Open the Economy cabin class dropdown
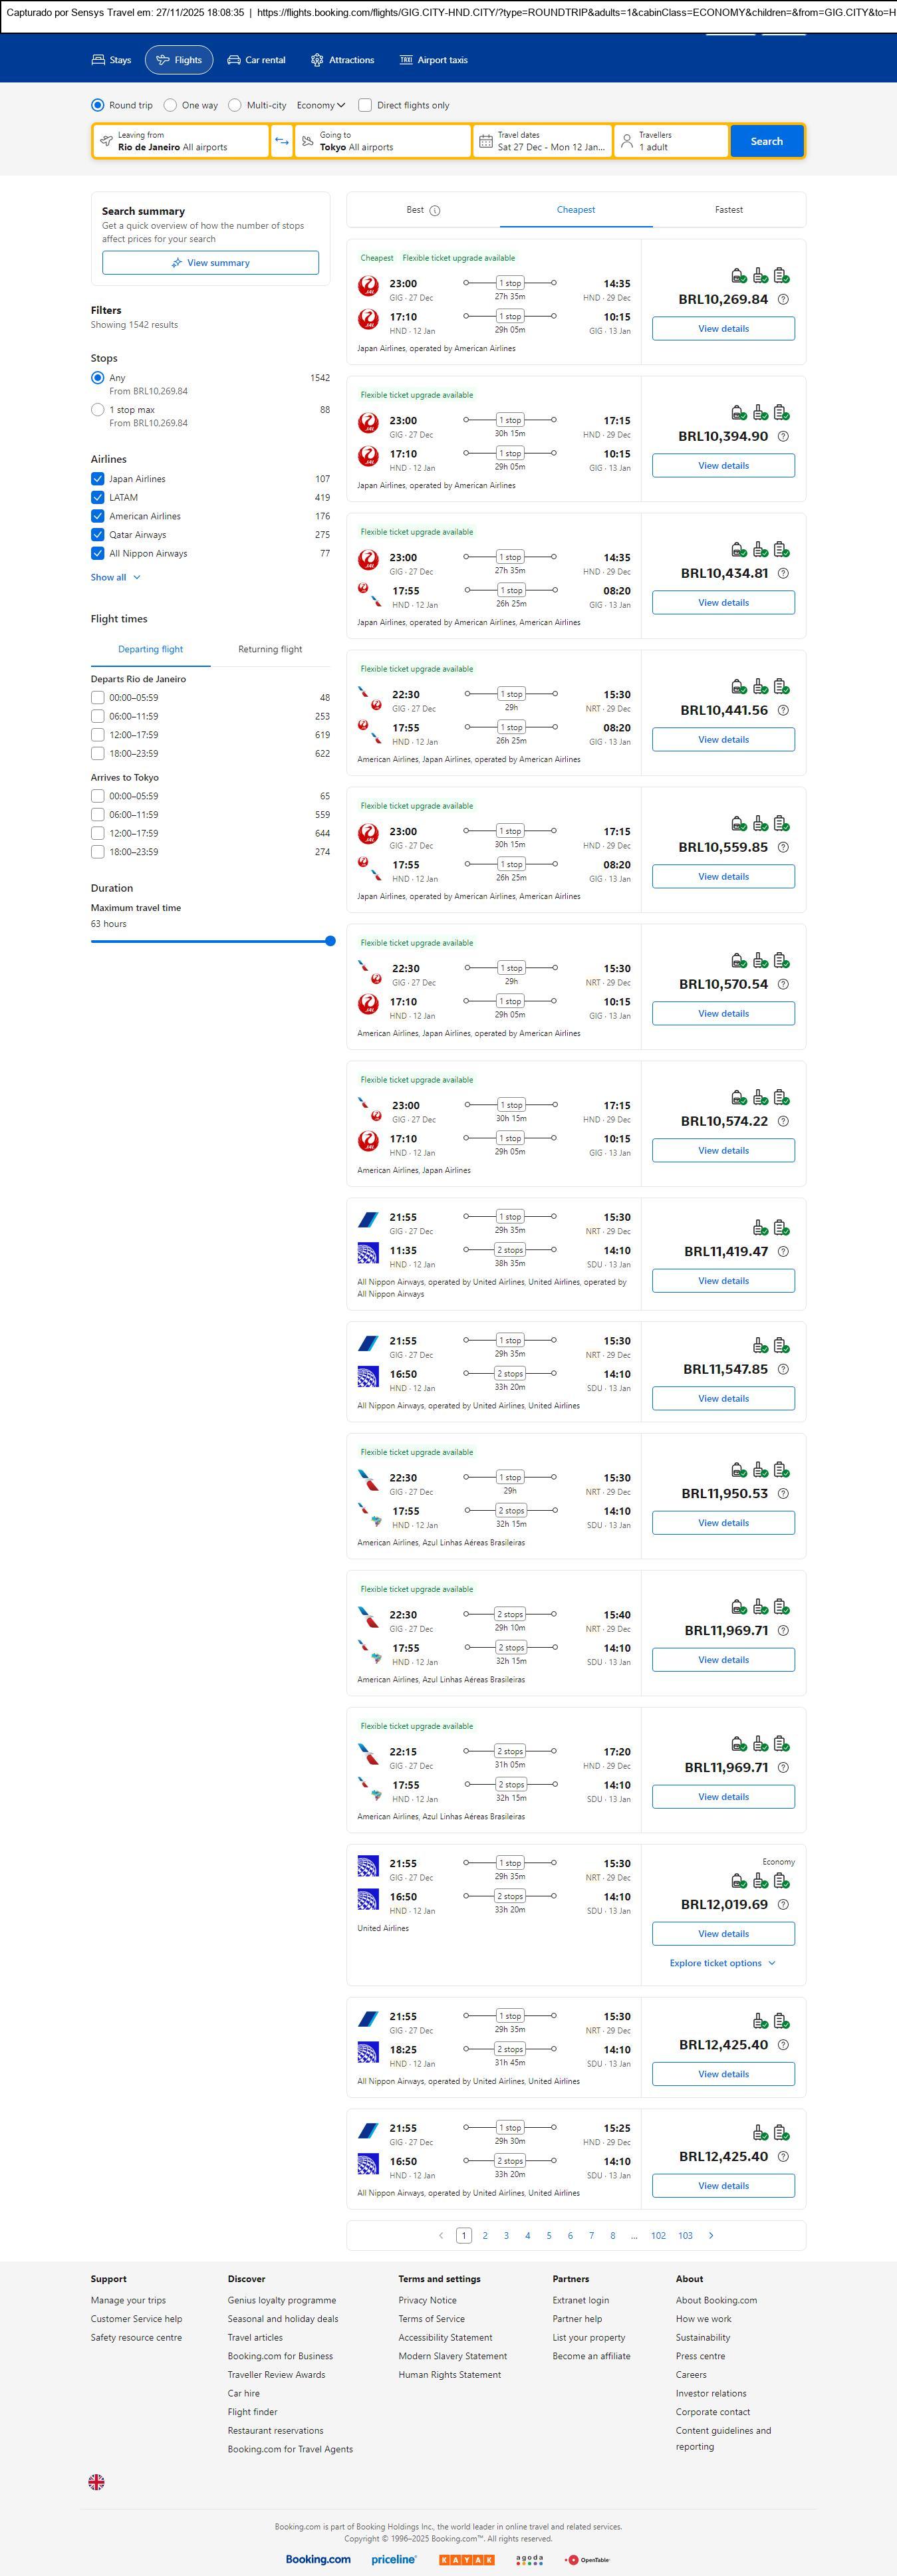Screen dimensions: 897x2576 (x=320, y=105)
